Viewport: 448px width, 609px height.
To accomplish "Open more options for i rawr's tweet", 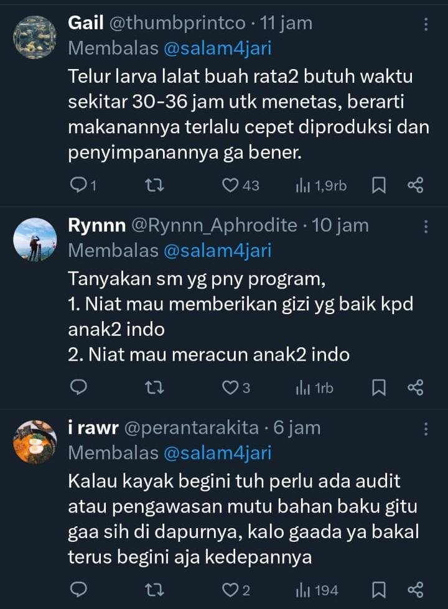I will pyautogui.click(x=426, y=429).
